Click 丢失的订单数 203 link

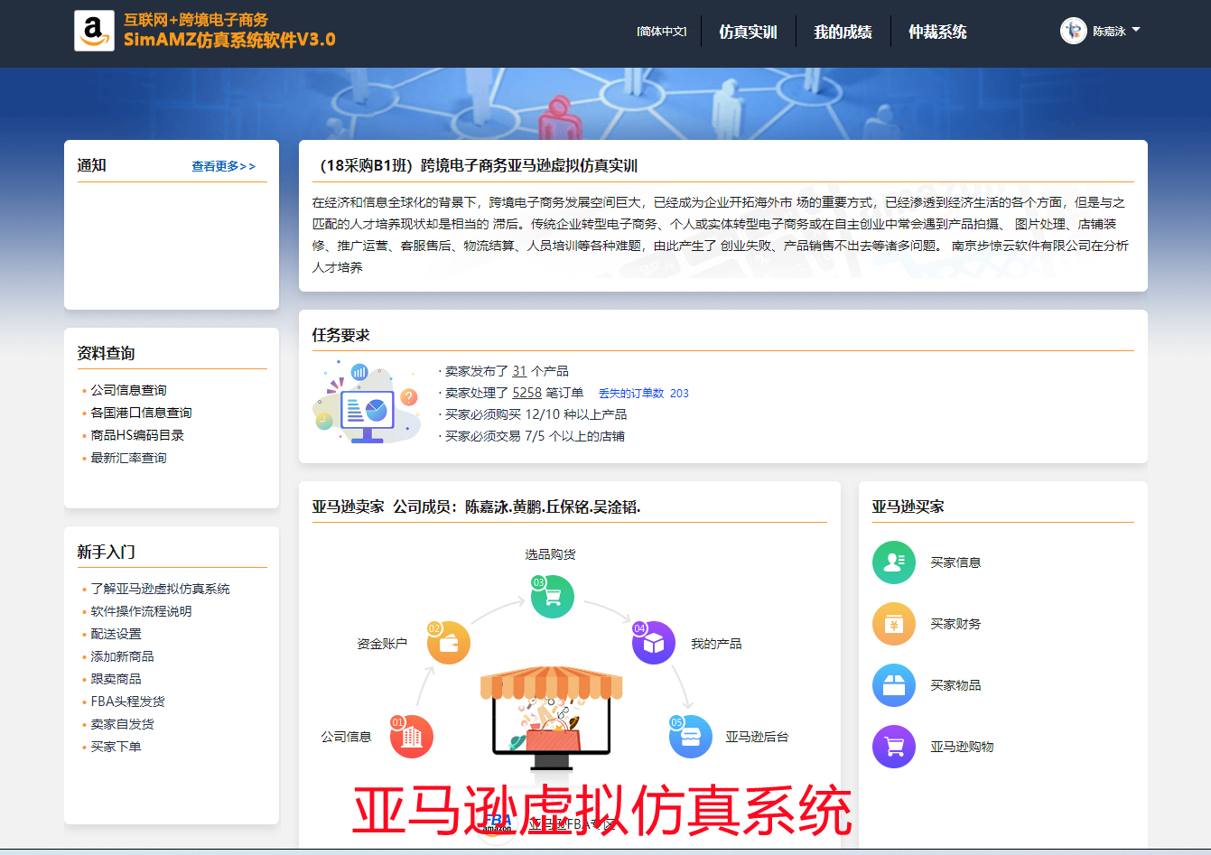point(643,393)
